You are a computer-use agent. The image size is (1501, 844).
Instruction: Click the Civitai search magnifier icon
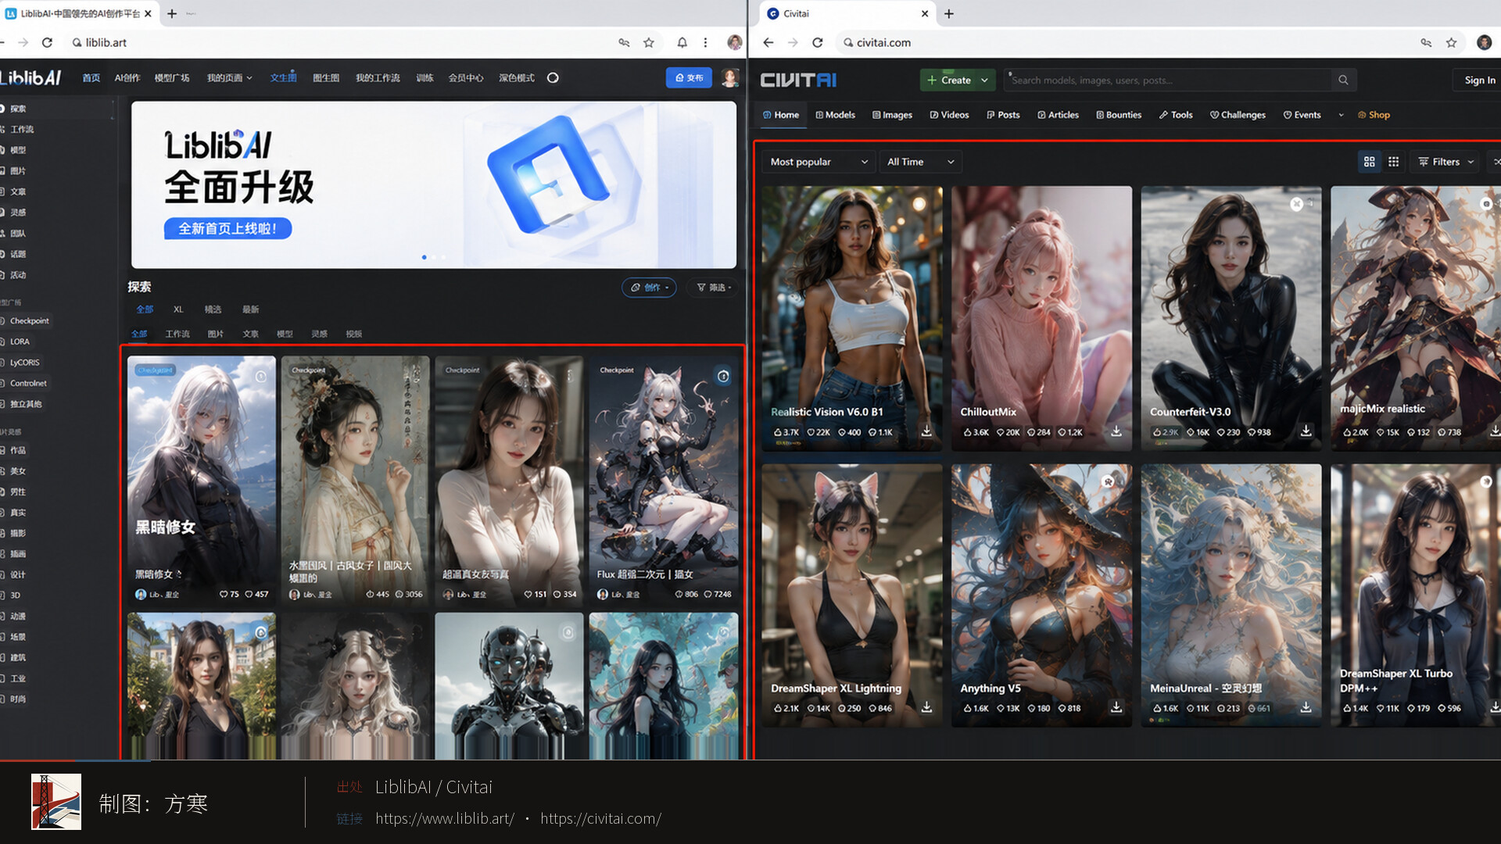pyautogui.click(x=1343, y=80)
